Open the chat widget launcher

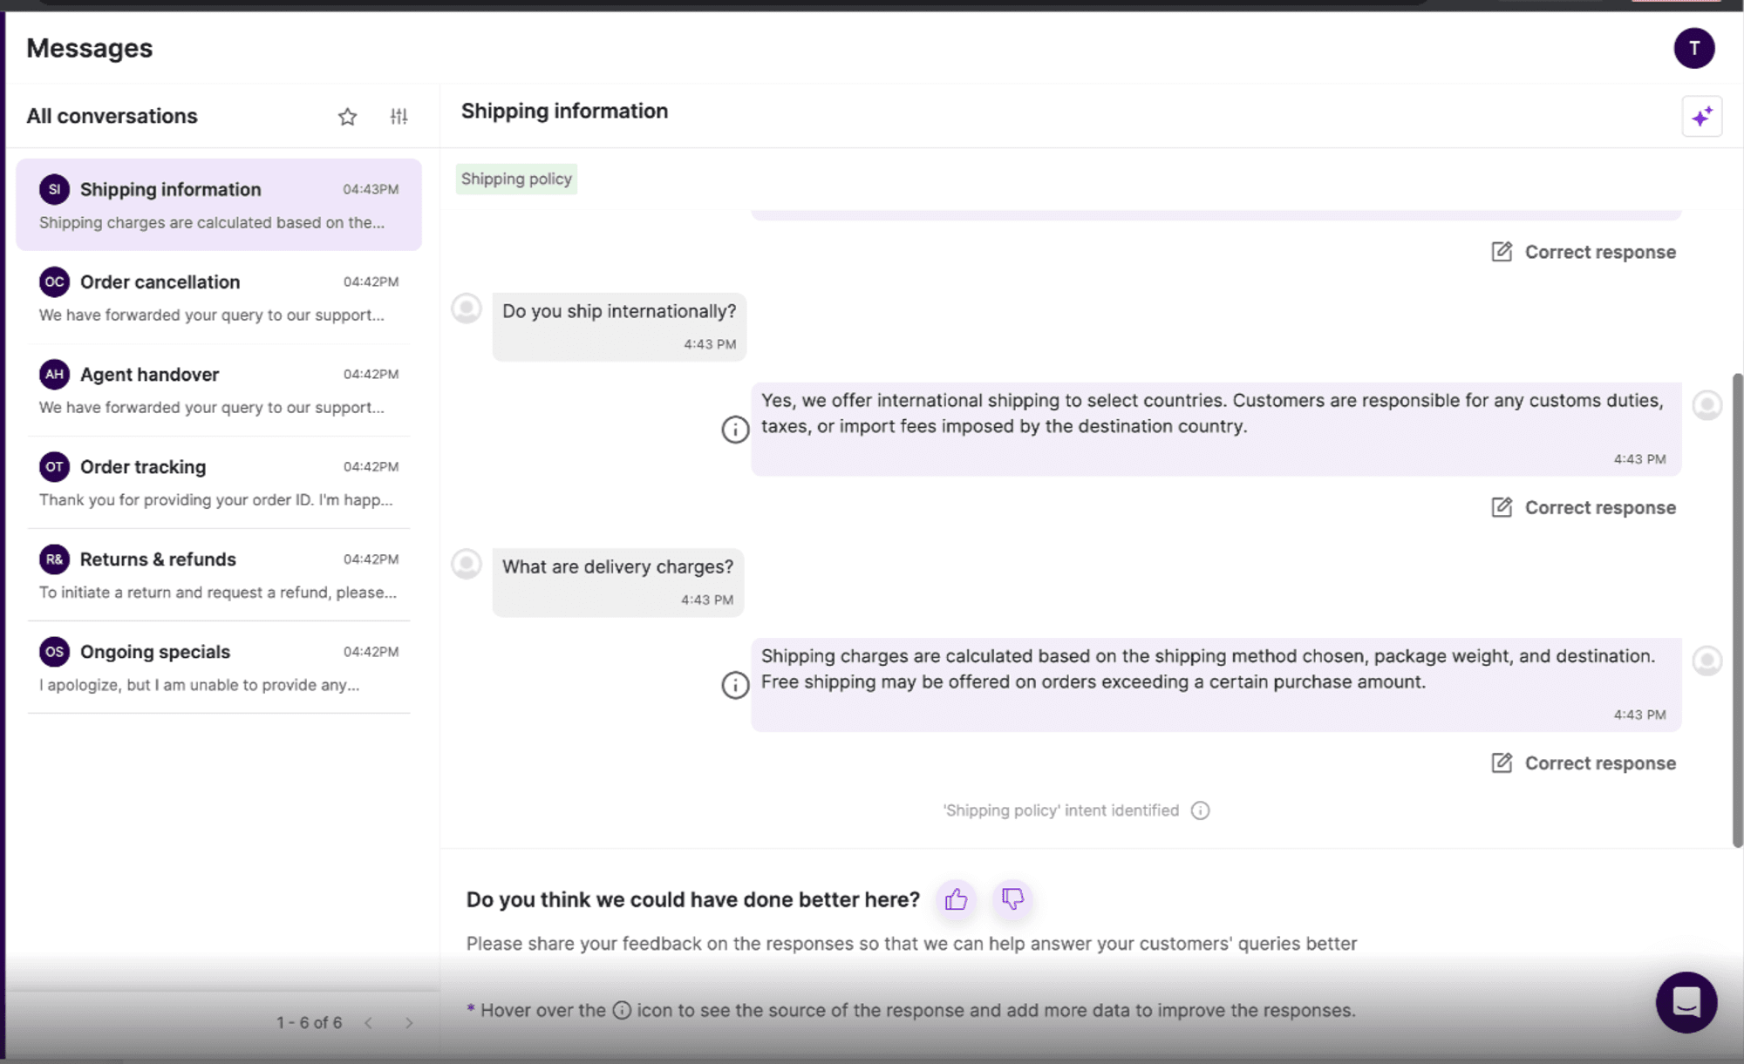[1686, 1002]
